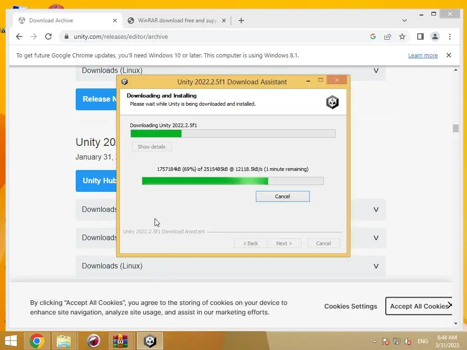Viewport: 467px width, 350px height.
Task: Open Chrome three-dot menu
Action: click(450, 36)
